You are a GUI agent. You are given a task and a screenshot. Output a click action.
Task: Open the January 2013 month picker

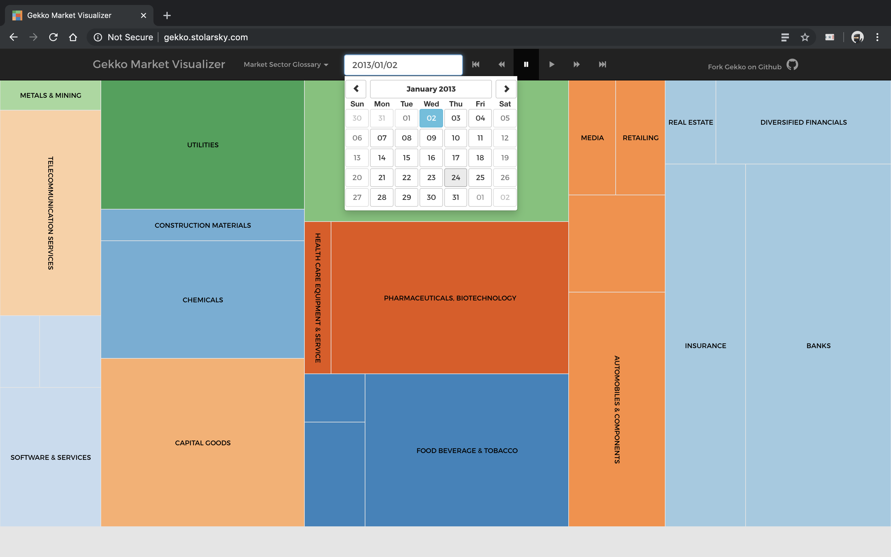431,89
